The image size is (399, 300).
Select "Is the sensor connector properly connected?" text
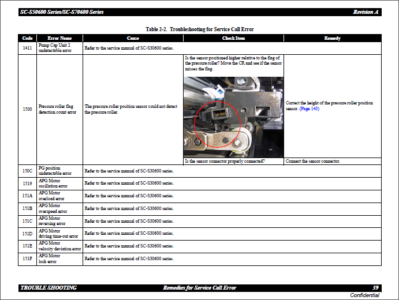(224, 161)
